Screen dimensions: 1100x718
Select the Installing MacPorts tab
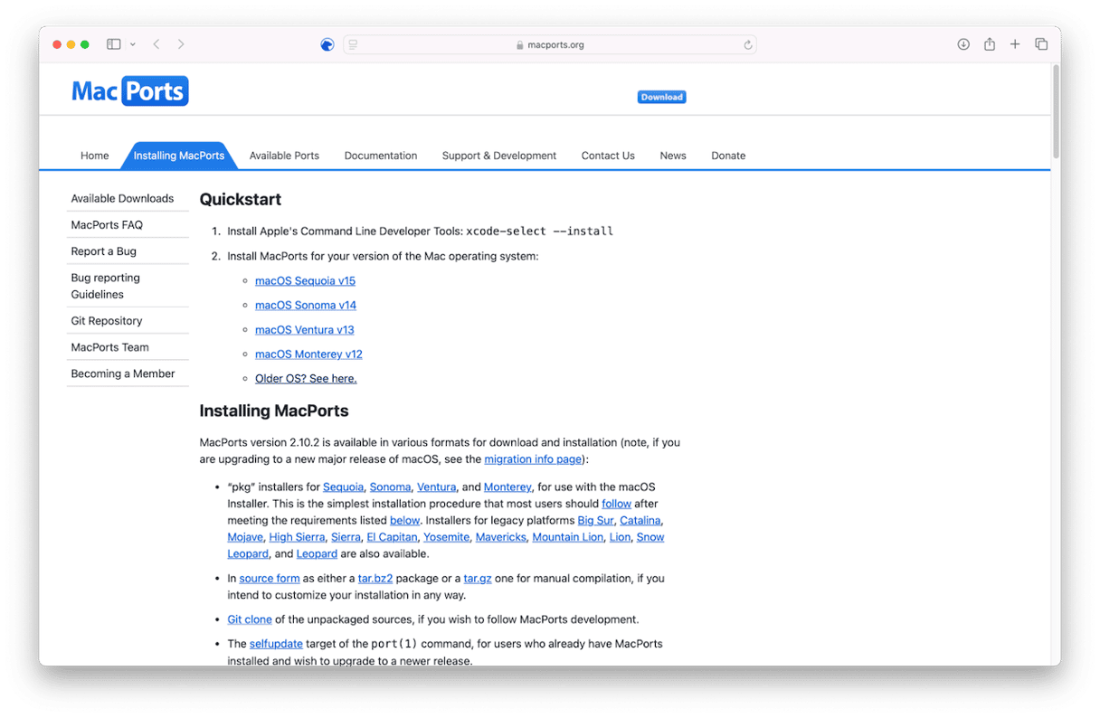179,156
